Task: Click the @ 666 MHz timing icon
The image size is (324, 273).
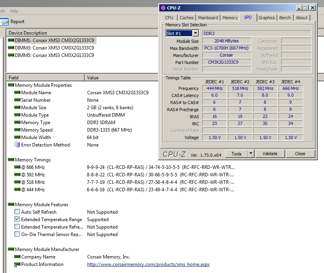Action: point(17,167)
